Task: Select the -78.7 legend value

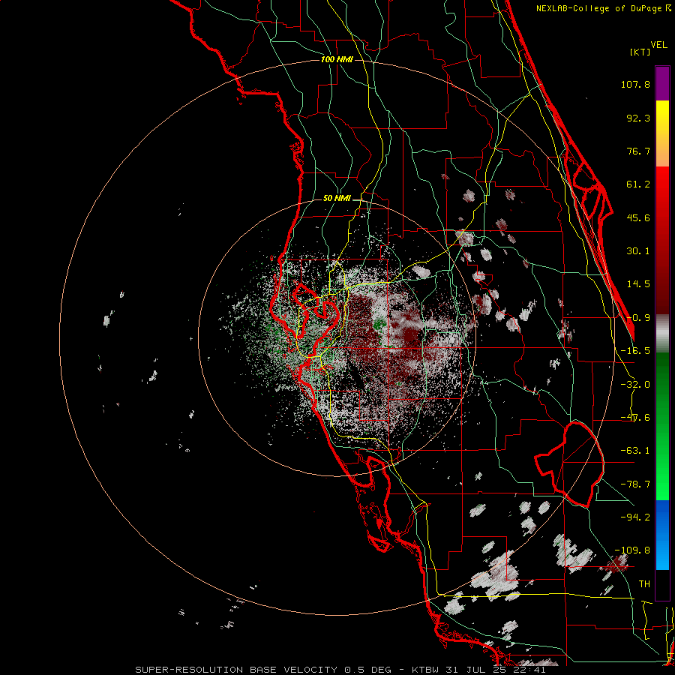Action: (x=635, y=484)
